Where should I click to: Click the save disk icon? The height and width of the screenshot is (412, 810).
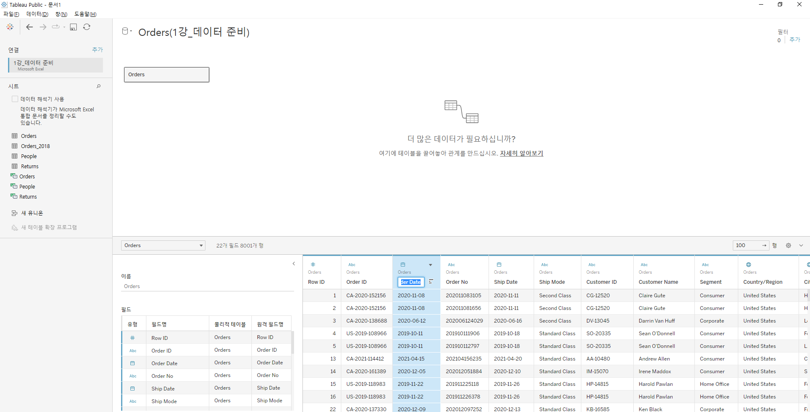coord(73,27)
